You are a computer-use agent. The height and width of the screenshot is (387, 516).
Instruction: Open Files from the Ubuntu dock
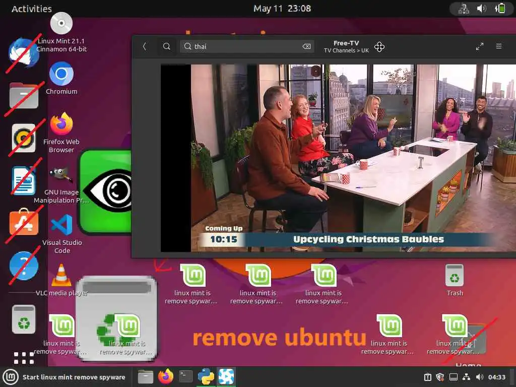pyautogui.click(x=24, y=95)
